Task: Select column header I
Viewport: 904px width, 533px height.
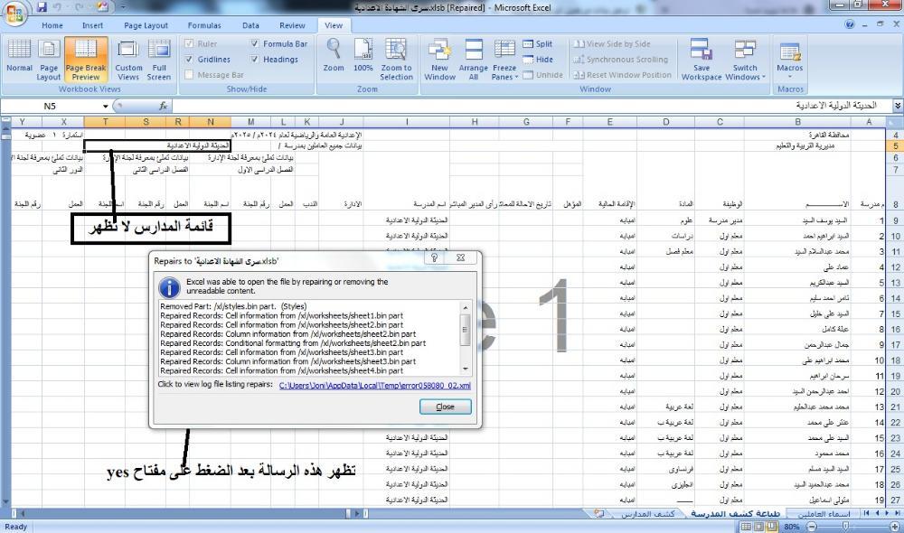Action: pos(407,122)
